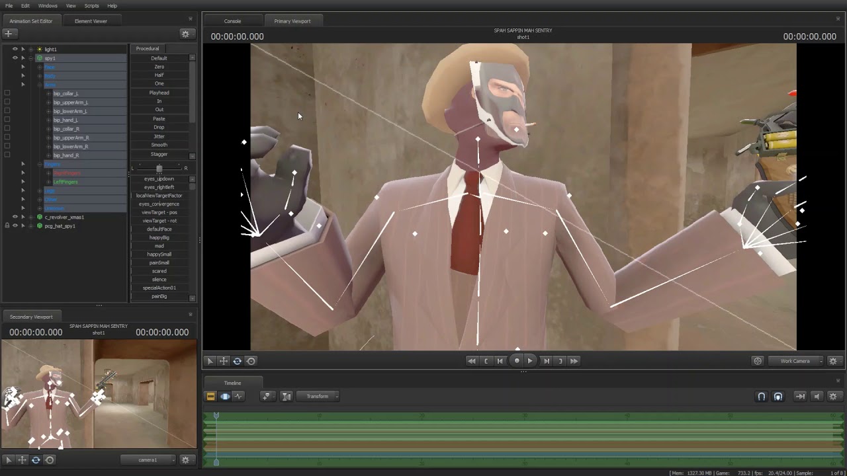The width and height of the screenshot is (847, 476).
Task: Apply the Zero procedural preset
Action: click(159, 67)
